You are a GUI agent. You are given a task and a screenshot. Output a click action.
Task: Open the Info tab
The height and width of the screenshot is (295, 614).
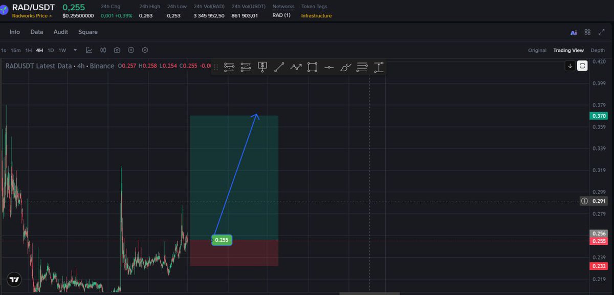pyautogui.click(x=15, y=32)
